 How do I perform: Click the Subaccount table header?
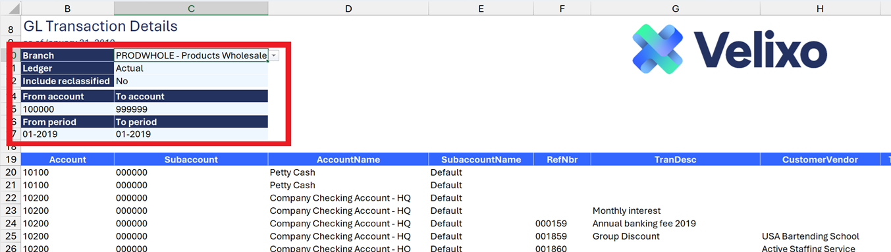pos(191,160)
